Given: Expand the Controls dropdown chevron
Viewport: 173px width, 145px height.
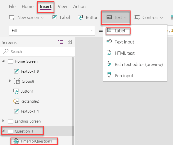Looking at the screenshot, I should 162,18.
